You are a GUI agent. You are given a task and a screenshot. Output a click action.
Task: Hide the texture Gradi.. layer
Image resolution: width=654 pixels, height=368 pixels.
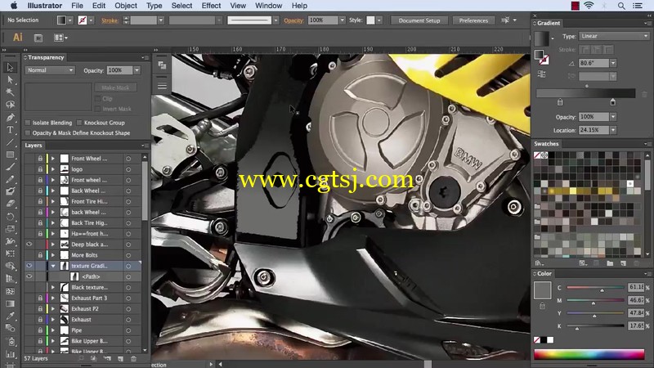coord(29,265)
